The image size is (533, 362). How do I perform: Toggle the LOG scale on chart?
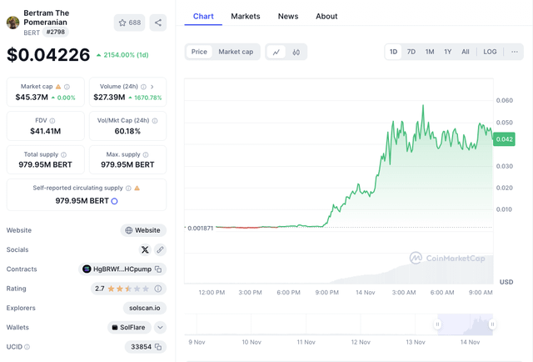pyautogui.click(x=490, y=52)
